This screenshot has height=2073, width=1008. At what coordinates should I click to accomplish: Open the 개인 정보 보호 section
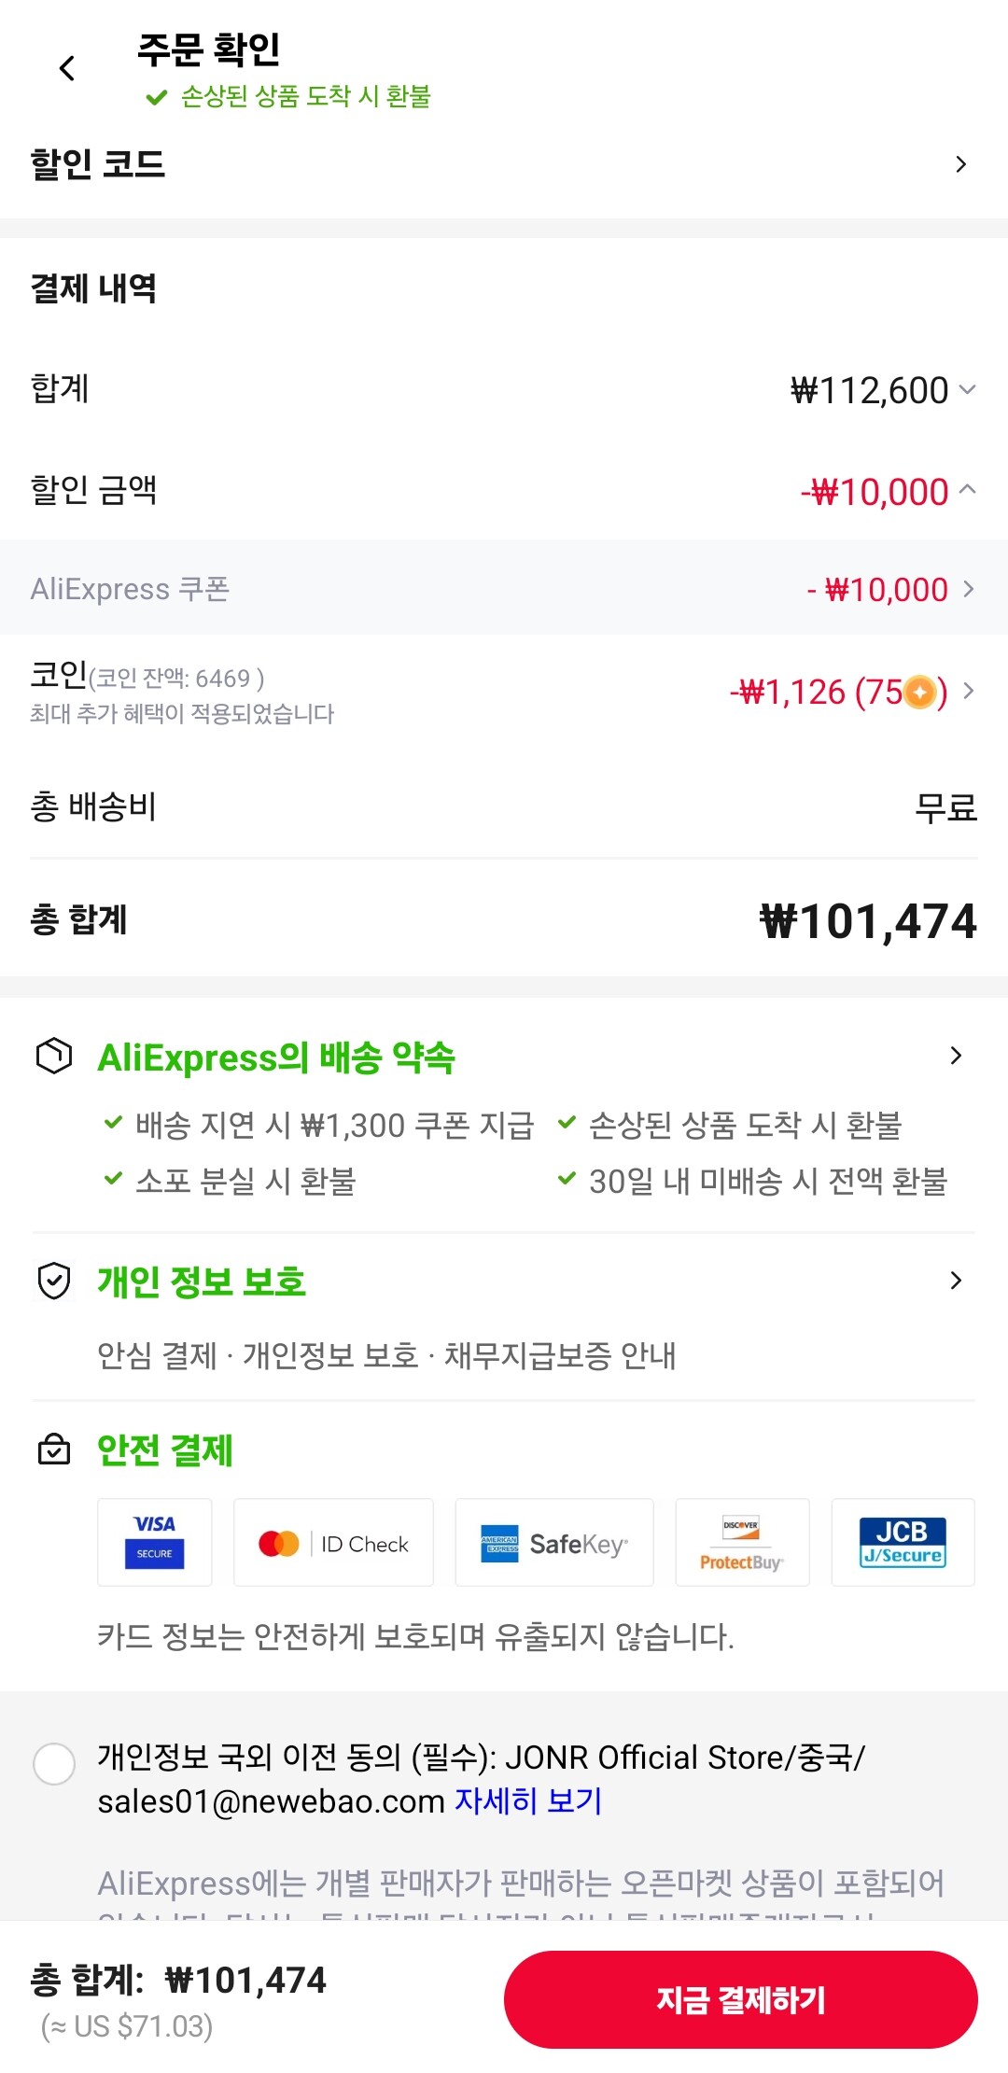tap(956, 1281)
